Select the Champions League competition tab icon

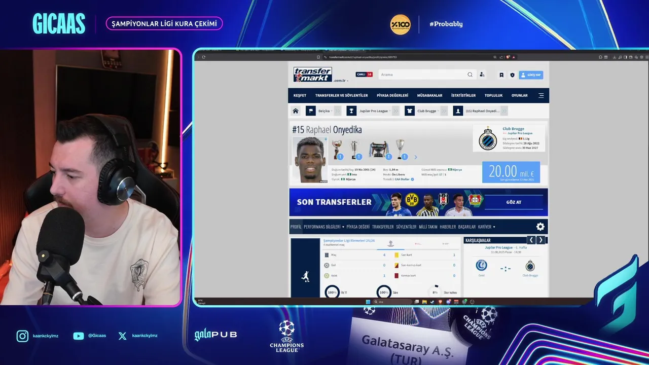coord(390,243)
